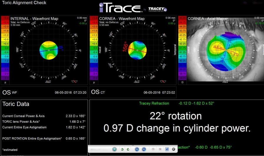264x156 pixels.
Task: Go to the previous page with the blue skip-back button
Action: click(137, 149)
